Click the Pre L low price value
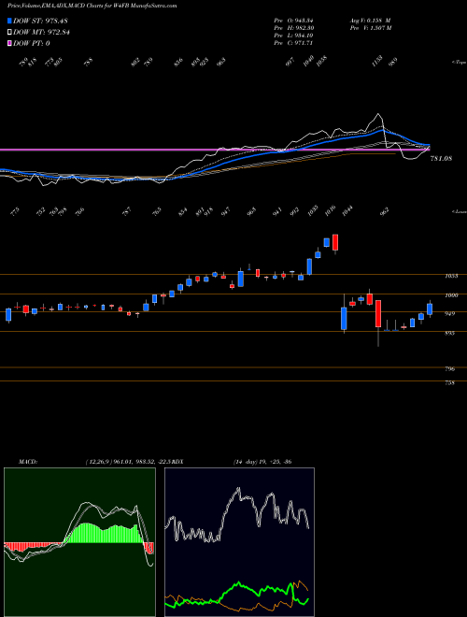 [303, 36]
